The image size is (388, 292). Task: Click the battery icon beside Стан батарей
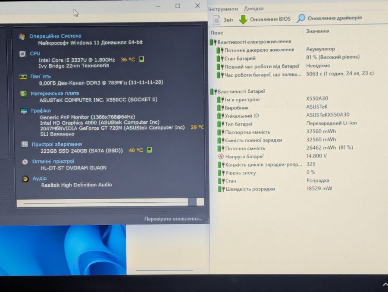pos(220,59)
